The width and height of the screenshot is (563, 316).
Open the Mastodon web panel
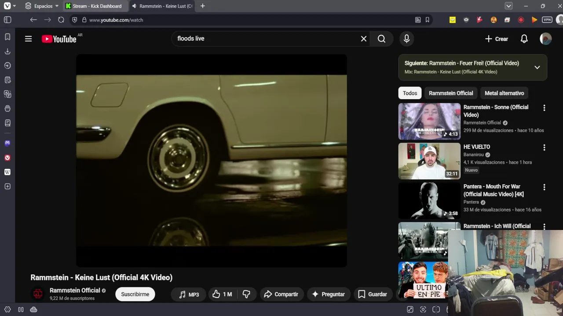click(7, 143)
